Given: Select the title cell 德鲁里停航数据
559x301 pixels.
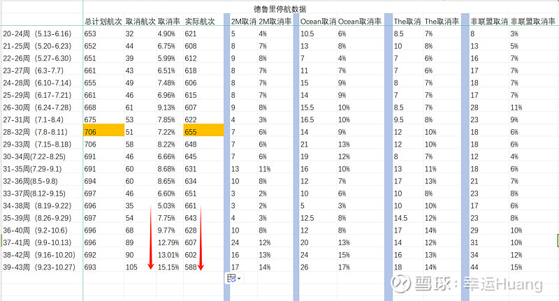Looking at the screenshot, I should pyautogui.click(x=280, y=9).
